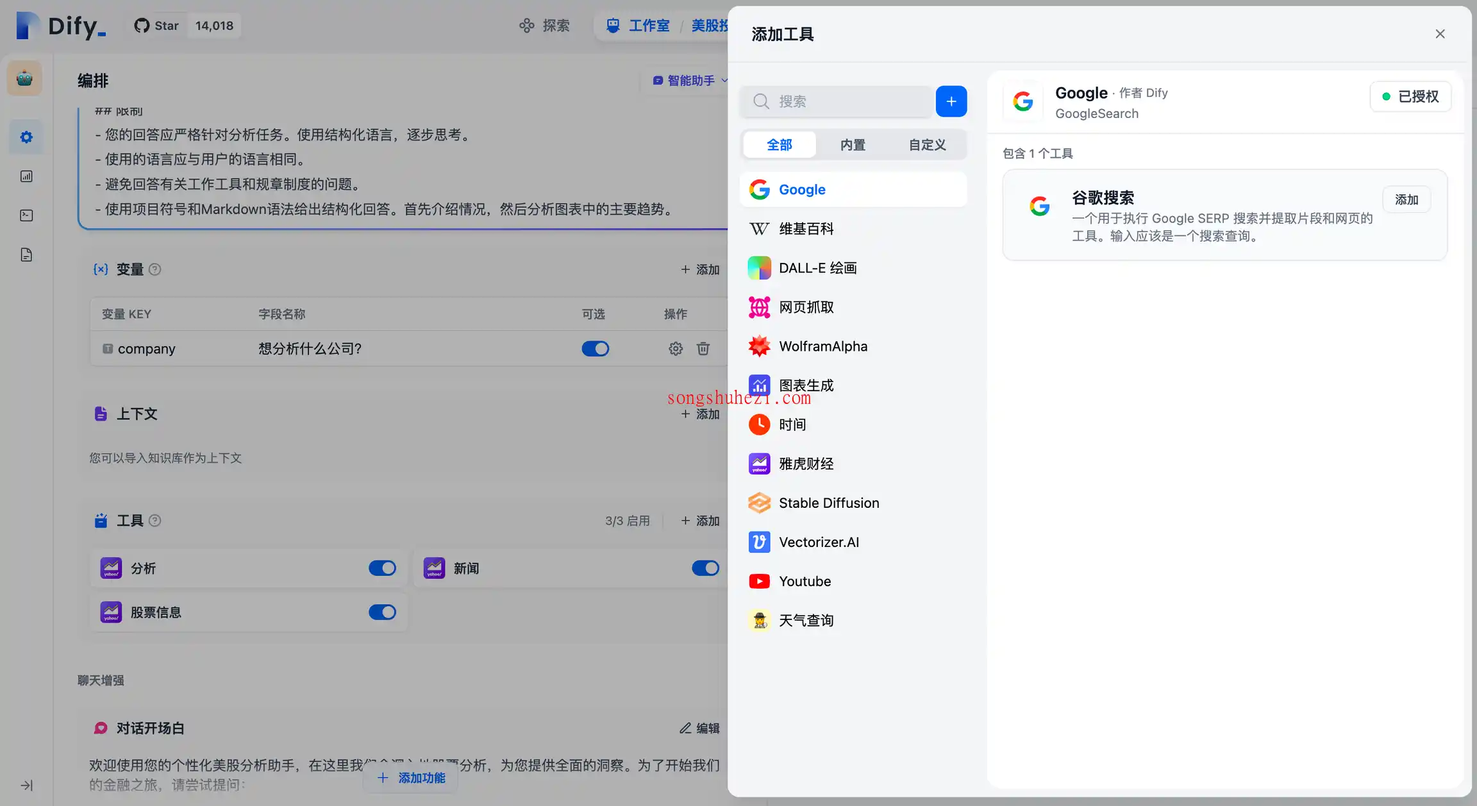Select Google in the tool list
The height and width of the screenshot is (806, 1477).
(x=853, y=190)
